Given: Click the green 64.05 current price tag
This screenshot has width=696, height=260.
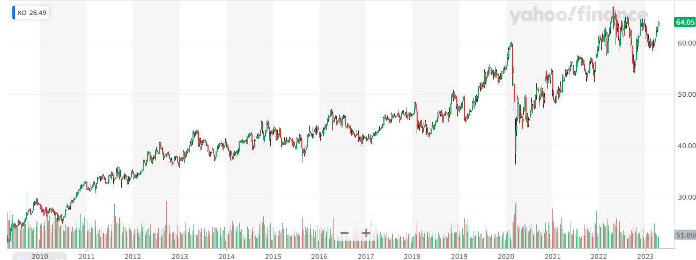Looking at the screenshot, I should tap(685, 22).
